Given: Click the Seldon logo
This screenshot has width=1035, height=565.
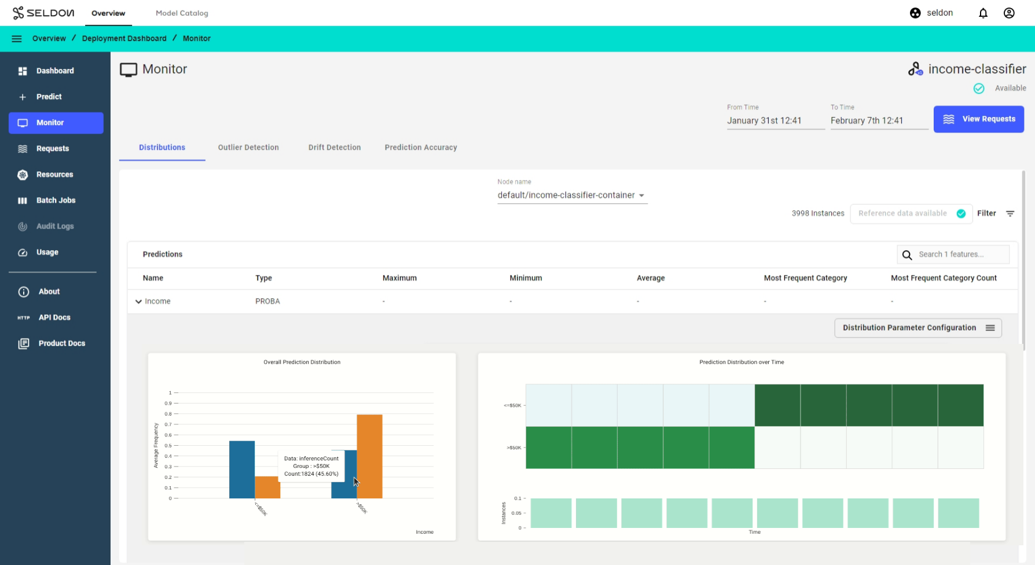Looking at the screenshot, I should pos(43,13).
